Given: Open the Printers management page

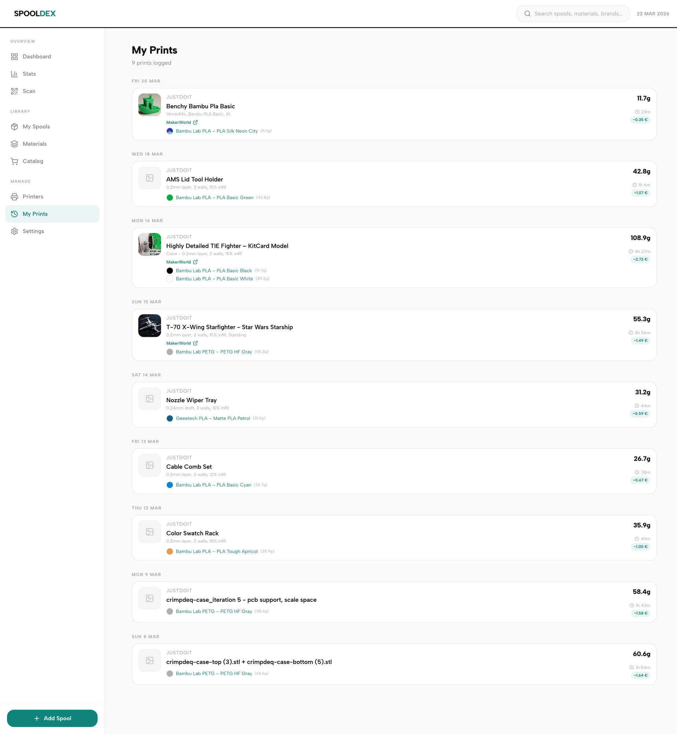Looking at the screenshot, I should 33,196.
